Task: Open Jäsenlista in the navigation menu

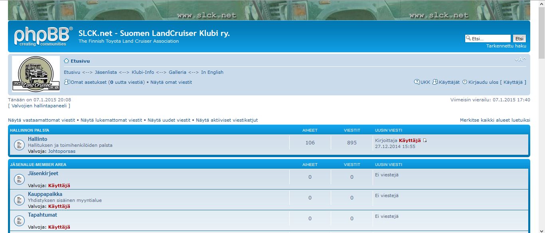Action: [x=106, y=72]
